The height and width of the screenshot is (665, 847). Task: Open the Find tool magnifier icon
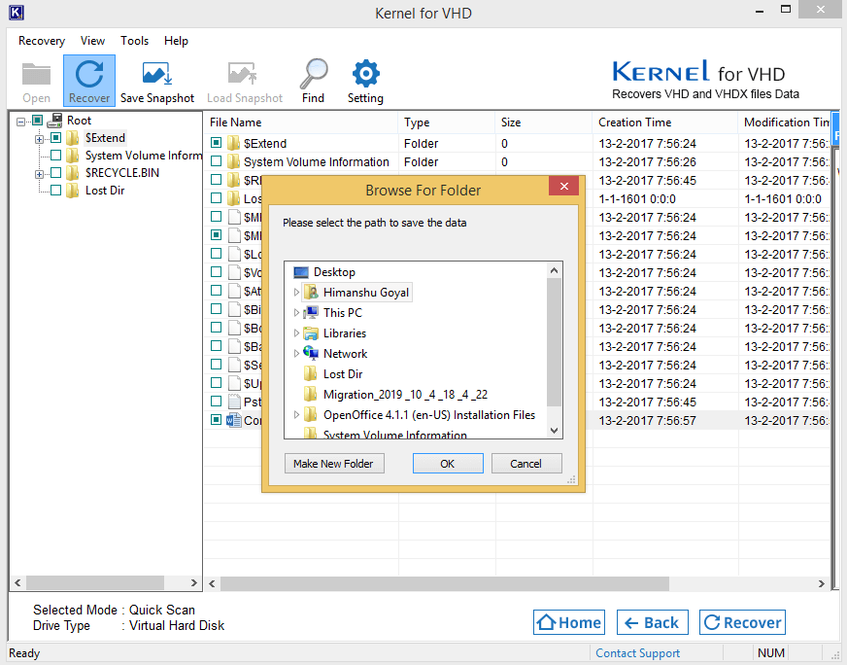[313, 75]
